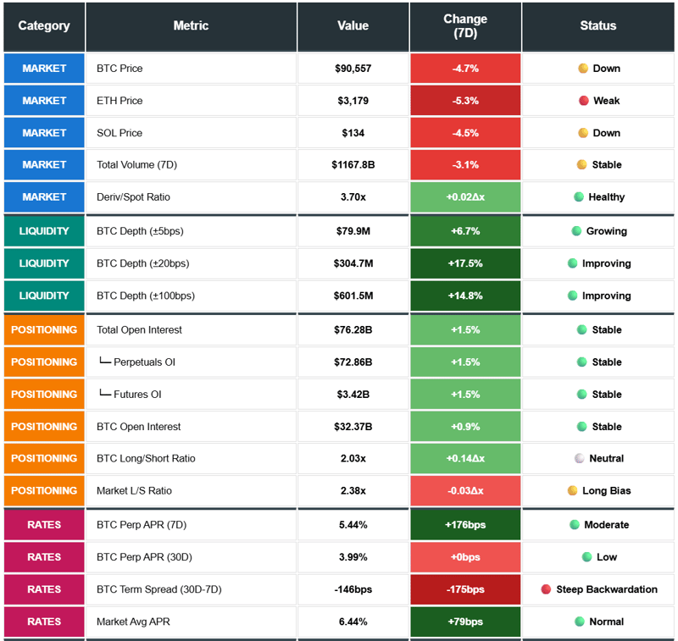This screenshot has width=678, height=641.
Task: Click the POSITIONING badge on BTC Open Interest row
Action: coord(43,426)
